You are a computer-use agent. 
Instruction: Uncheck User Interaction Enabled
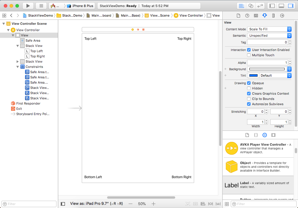pos(249,50)
